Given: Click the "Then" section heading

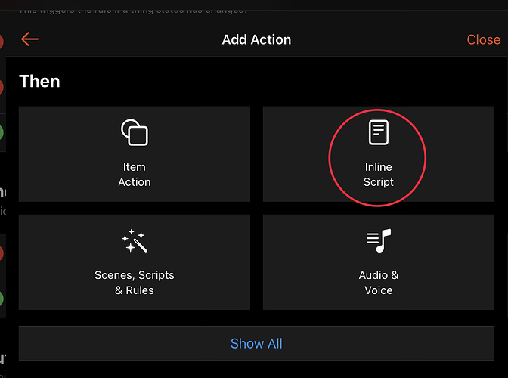Looking at the screenshot, I should coord(39,81).
